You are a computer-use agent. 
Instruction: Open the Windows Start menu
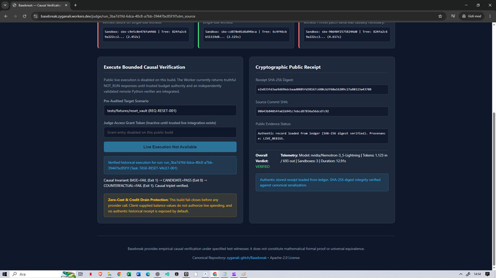(4, 274)
